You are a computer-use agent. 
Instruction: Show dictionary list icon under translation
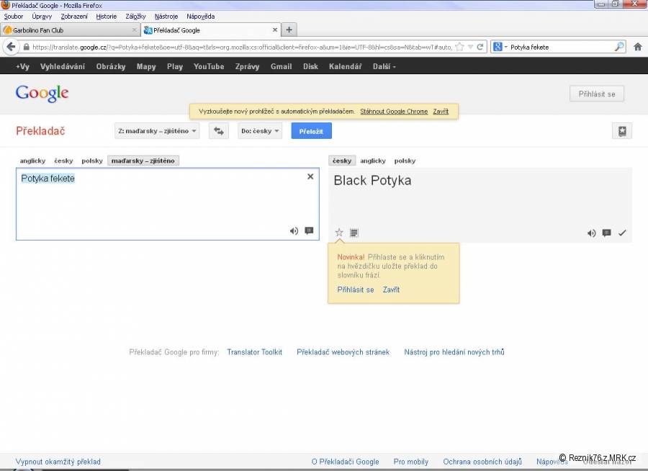point(354,233)
